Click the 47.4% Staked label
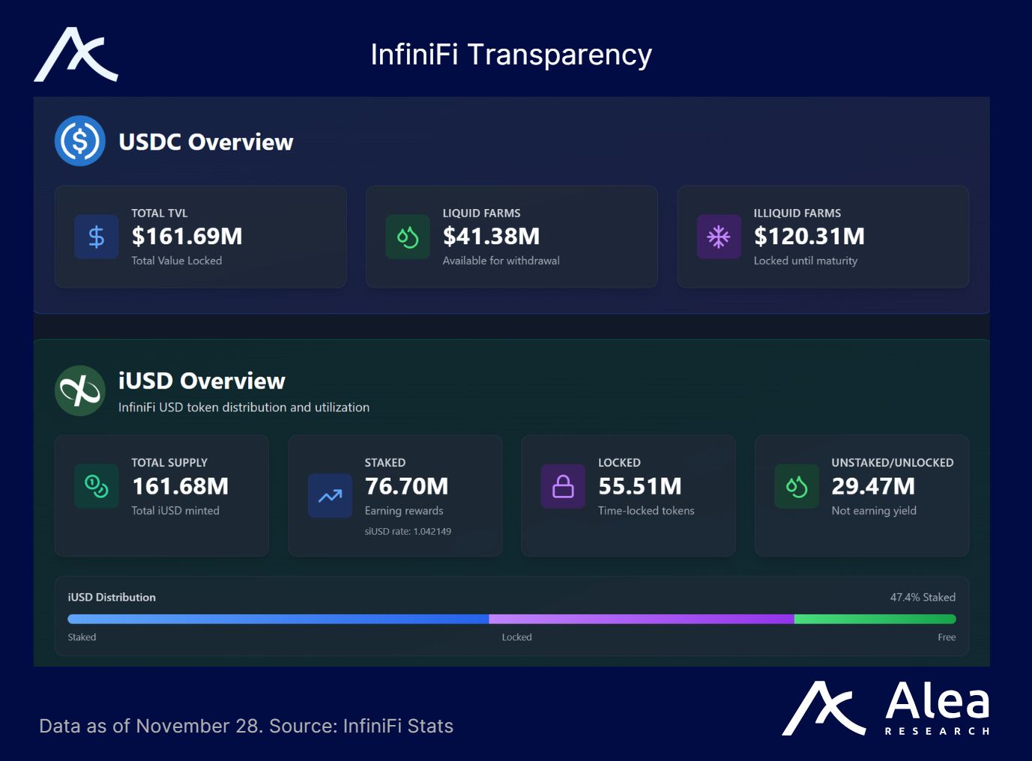The height and width of the screenshot is (761, 1032). (x=923, y=597)
